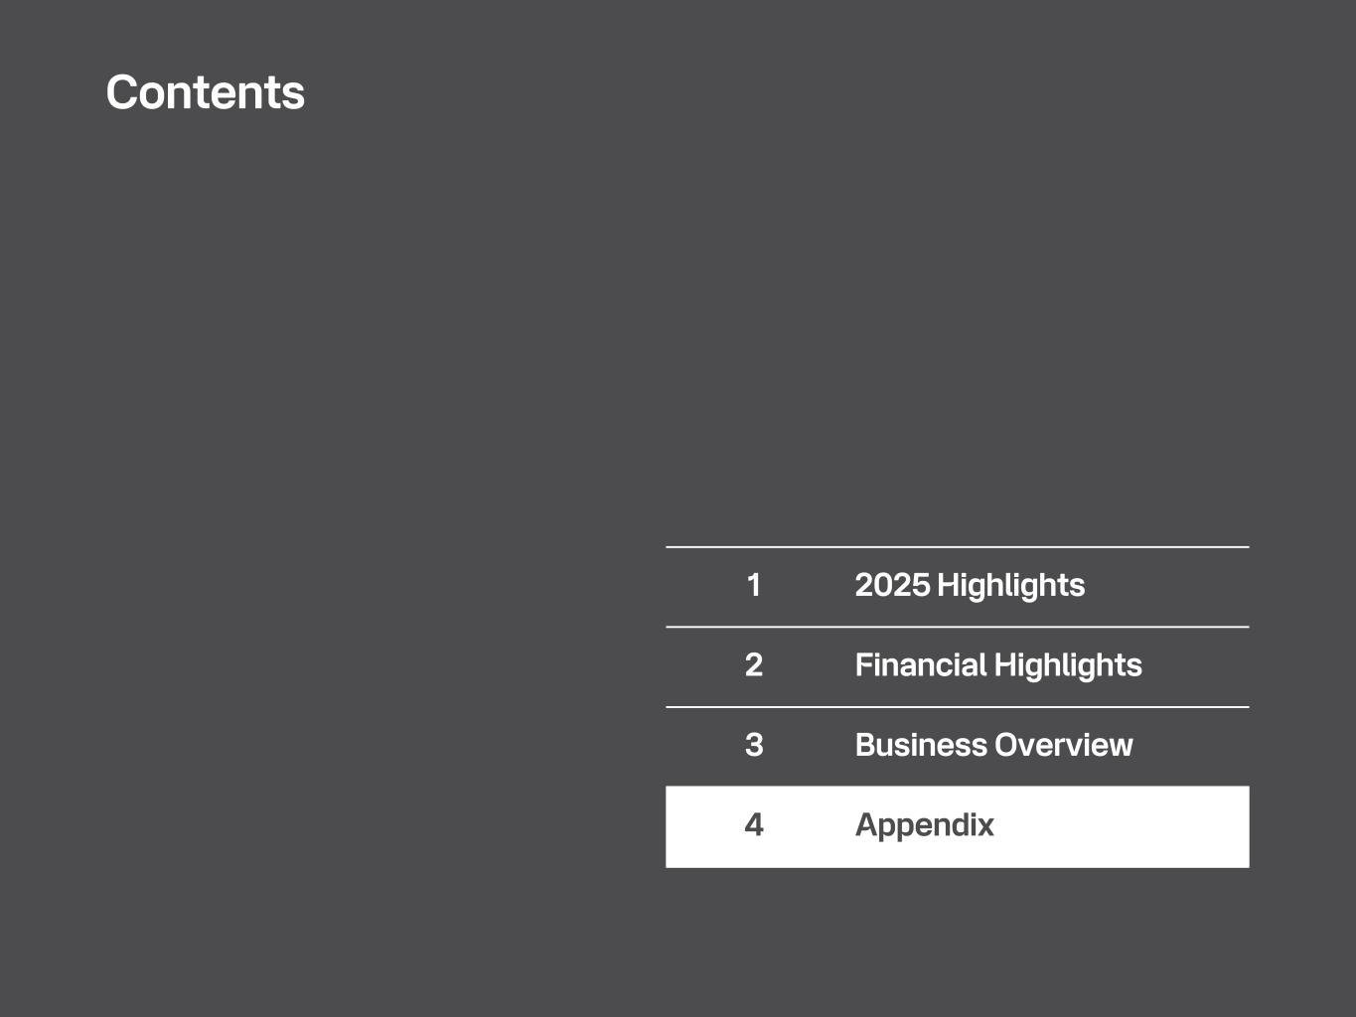
Task: Click divider line between entries 2 and 3
Action: point(957,707)
